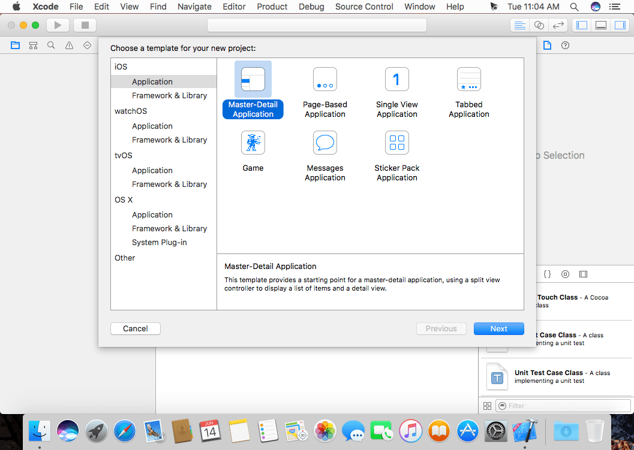Click the Stop toolbar button
634x450 pixels.
click(85, 25)
